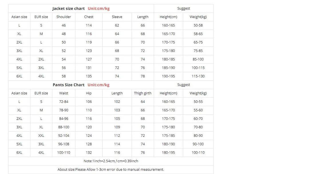Viewport: 309px width, 174px height.
Task: Click the About size measurement error note
Action: 111,169
